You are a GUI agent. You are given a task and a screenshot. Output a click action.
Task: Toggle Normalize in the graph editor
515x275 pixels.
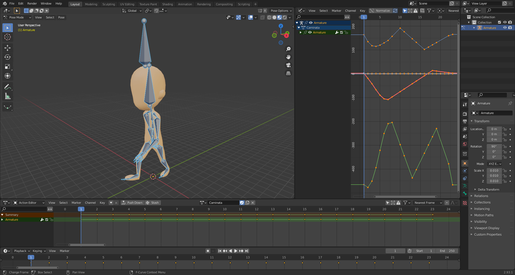(x=380, y=11)
